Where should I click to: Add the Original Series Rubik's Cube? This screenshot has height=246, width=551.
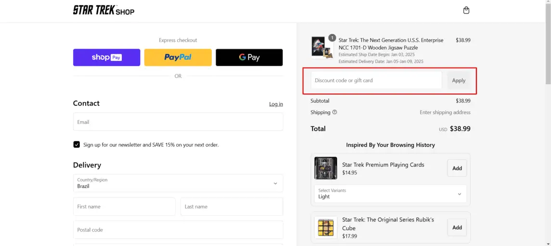457,227
